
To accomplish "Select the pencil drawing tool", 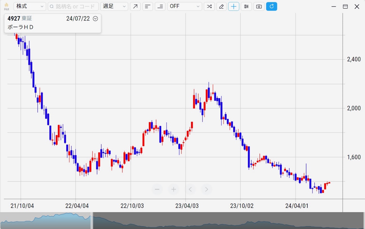I will point(221,6).
